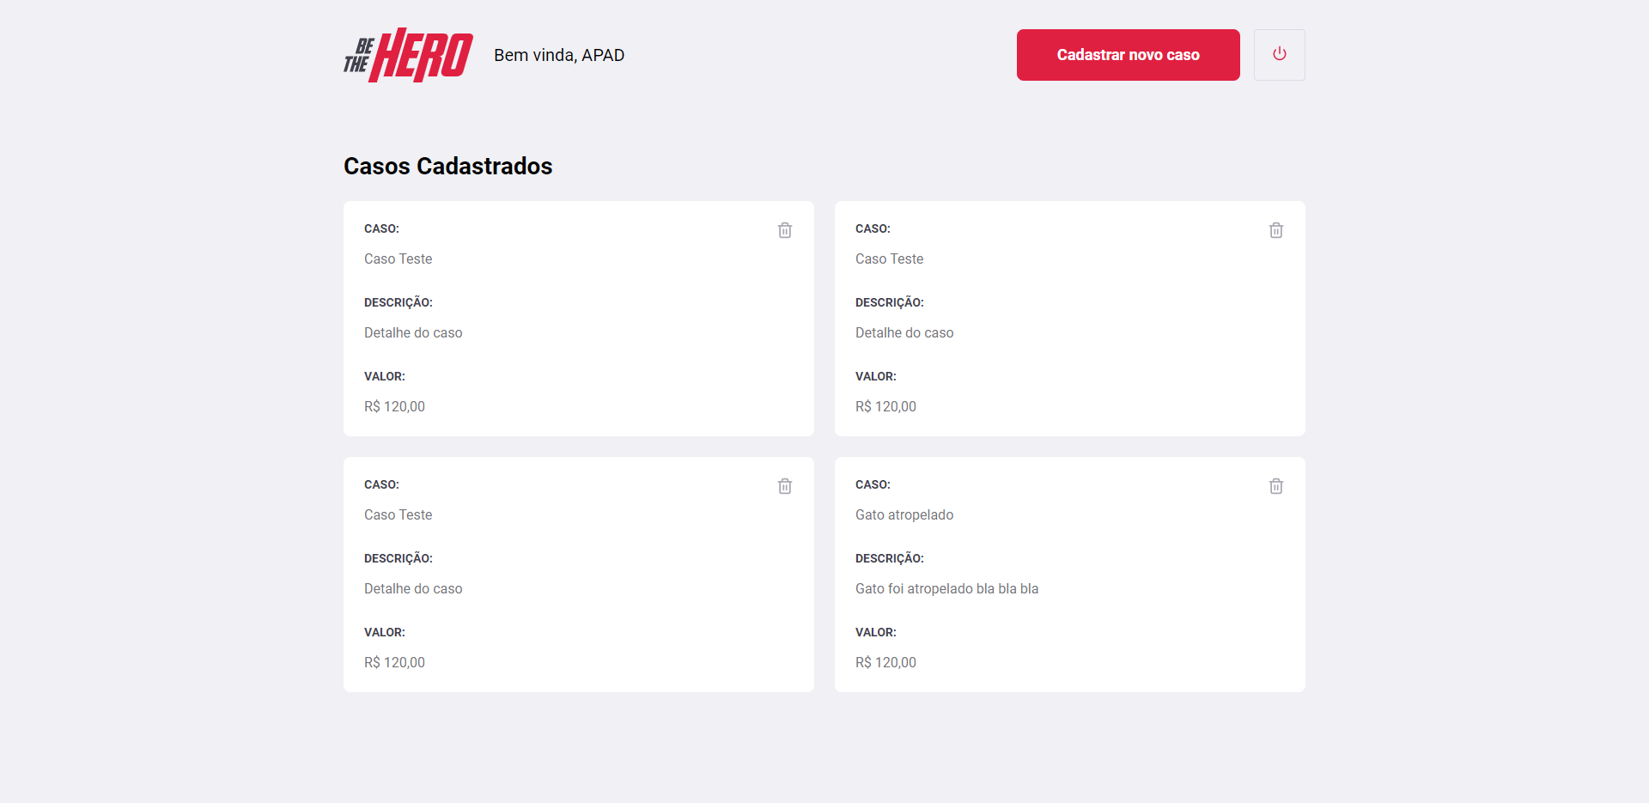The image size is (1649, 803).
Task: Click the description Gato foi atropelado bla bla bla
Action: coord(946,588)
